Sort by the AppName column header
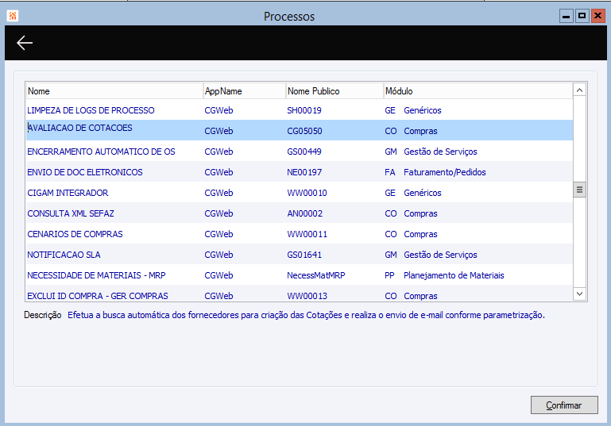 (245, 91)
